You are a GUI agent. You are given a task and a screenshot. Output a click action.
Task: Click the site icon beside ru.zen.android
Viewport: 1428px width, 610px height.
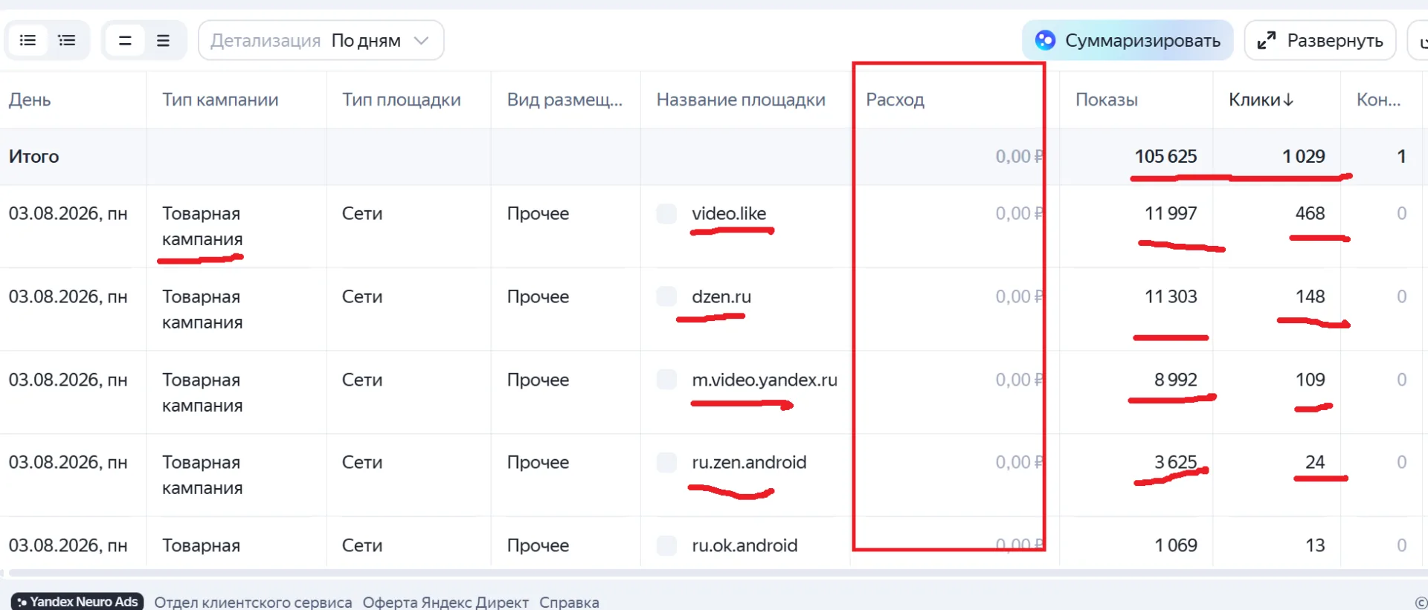667,462
